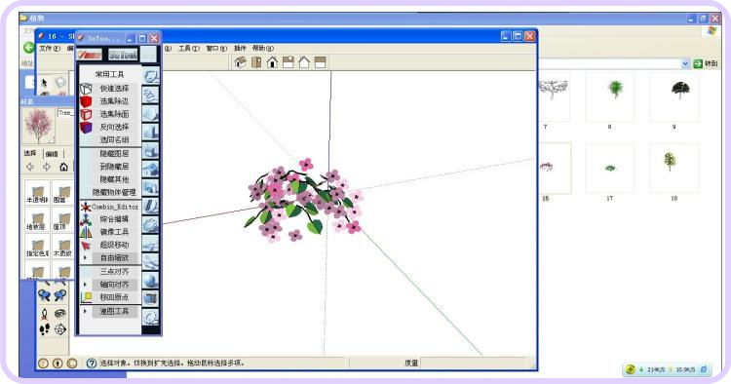The height and width of the screenshot is (384, 731).
Task: Click the solid red cube 选集除边 icon
Action: point(86,101)
